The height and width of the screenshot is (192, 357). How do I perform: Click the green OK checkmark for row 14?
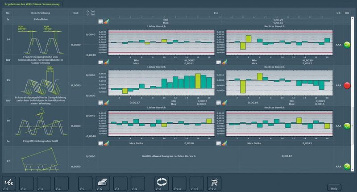[347, 45]
